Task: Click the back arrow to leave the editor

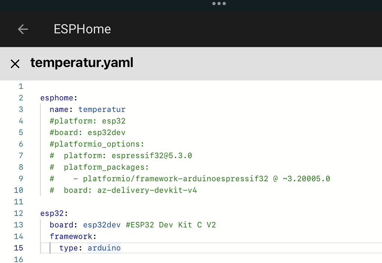Action: (x=22, y=29)
